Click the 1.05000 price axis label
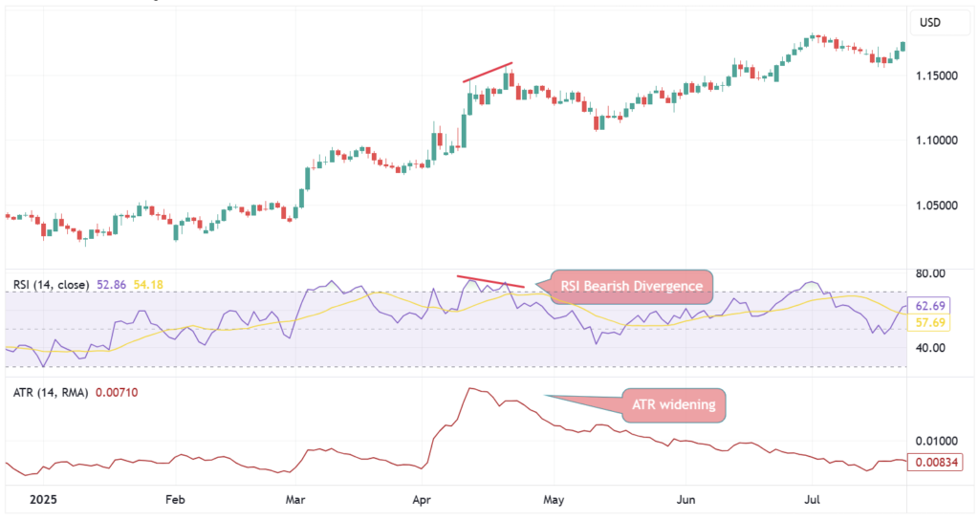The height and width of the screenshot is (521, 979). [937, 206]
